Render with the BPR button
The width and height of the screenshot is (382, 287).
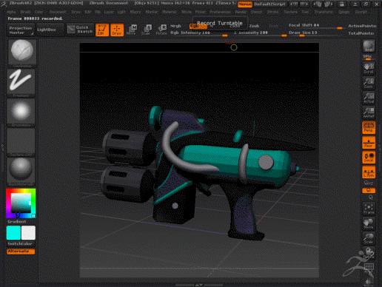[x=369, y=46]
